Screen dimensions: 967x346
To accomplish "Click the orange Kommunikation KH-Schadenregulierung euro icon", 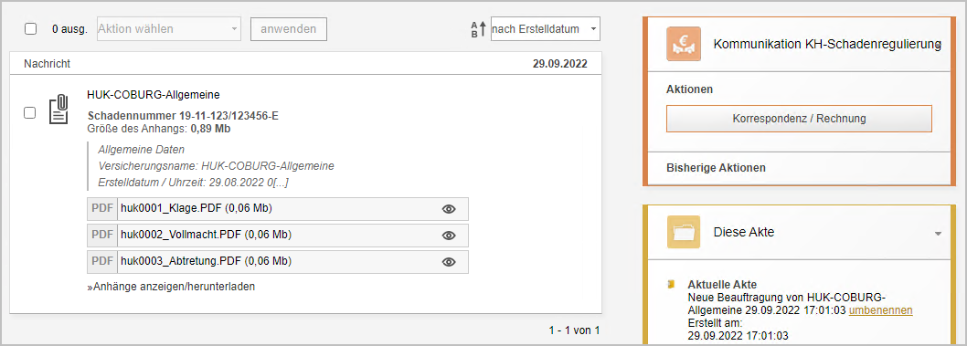I will 684,44.
